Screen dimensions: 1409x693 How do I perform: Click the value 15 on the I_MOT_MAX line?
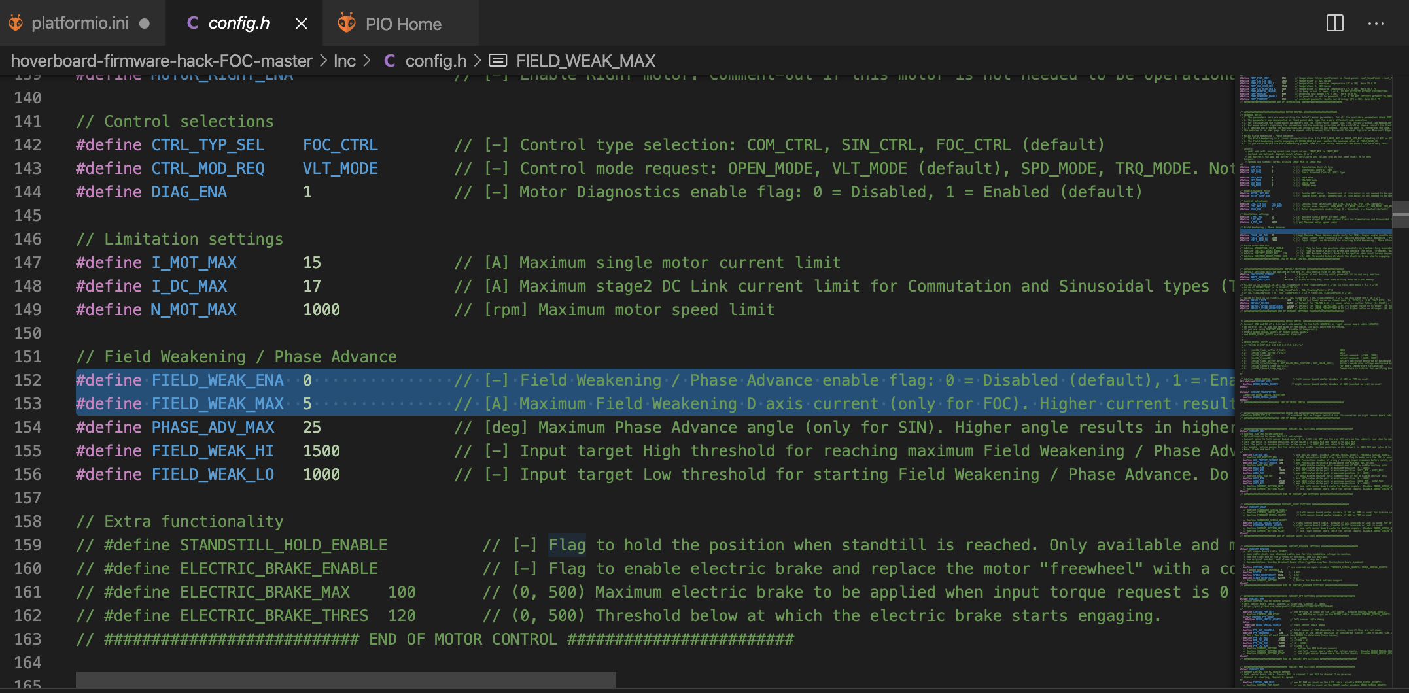312,263
